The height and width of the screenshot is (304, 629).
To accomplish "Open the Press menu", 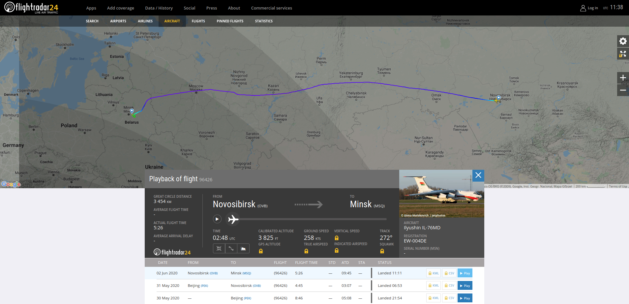I will click(212, 8).
